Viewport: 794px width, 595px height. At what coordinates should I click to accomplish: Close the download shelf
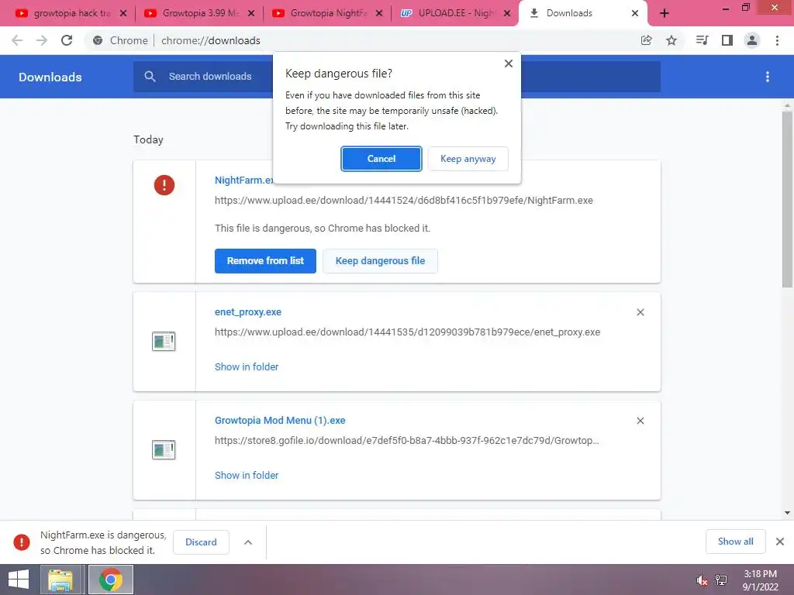click(x=780, y=542)
